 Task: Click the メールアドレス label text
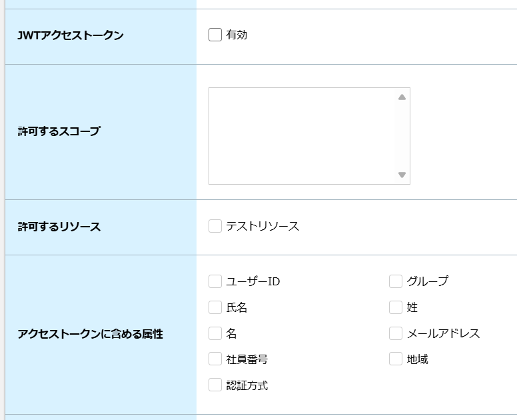coord(444,333)
